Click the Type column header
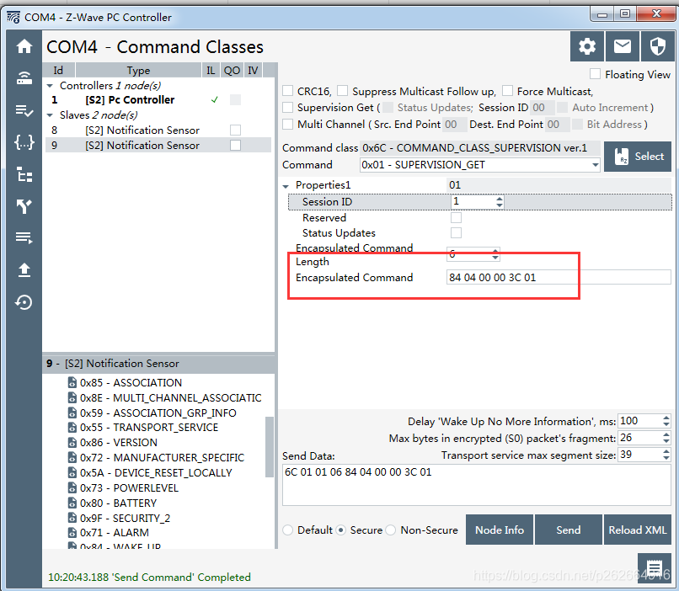Screen dimensions: 679x591 coord(138,70)
